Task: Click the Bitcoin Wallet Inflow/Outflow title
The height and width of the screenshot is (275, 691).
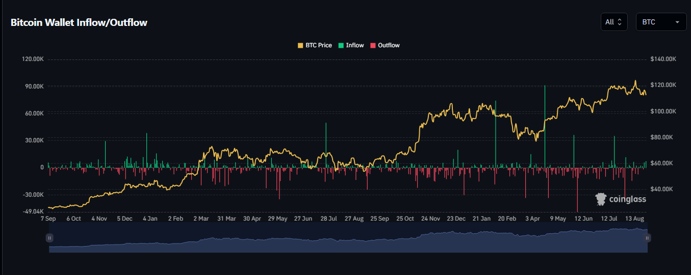Action: (x=79, y=22)
